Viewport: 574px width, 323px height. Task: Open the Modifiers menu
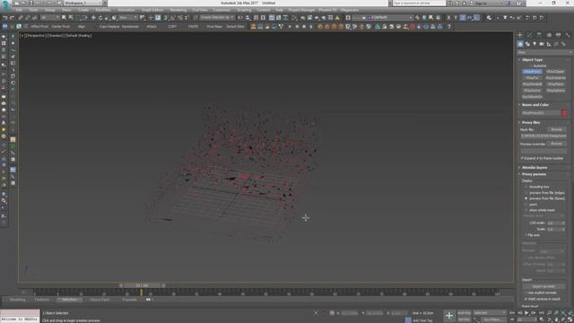(x=103, y=10)
